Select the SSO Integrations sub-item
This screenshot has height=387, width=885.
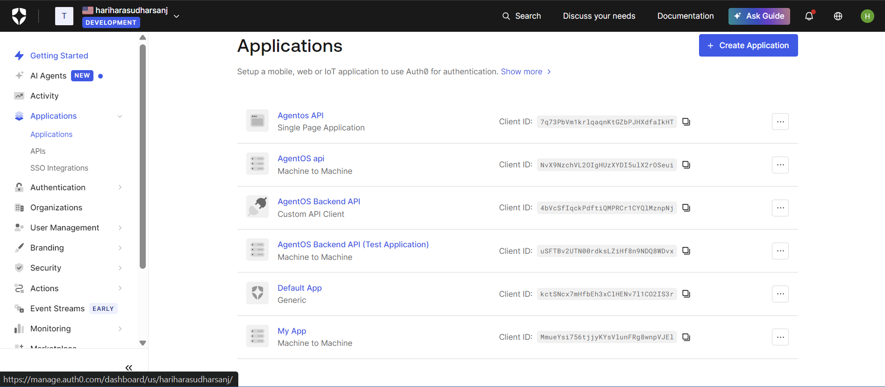click(59, 168)
